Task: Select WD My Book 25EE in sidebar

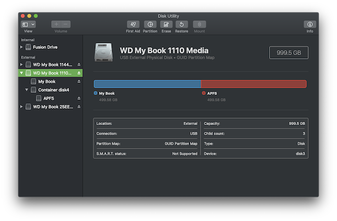Action: point(51,107)
